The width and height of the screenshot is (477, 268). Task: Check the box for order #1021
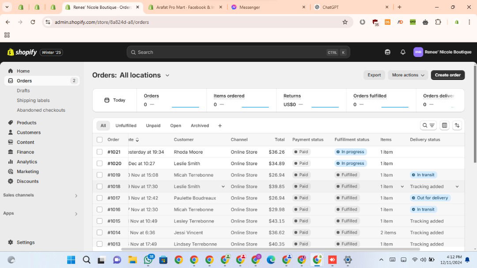click(99, 152)
